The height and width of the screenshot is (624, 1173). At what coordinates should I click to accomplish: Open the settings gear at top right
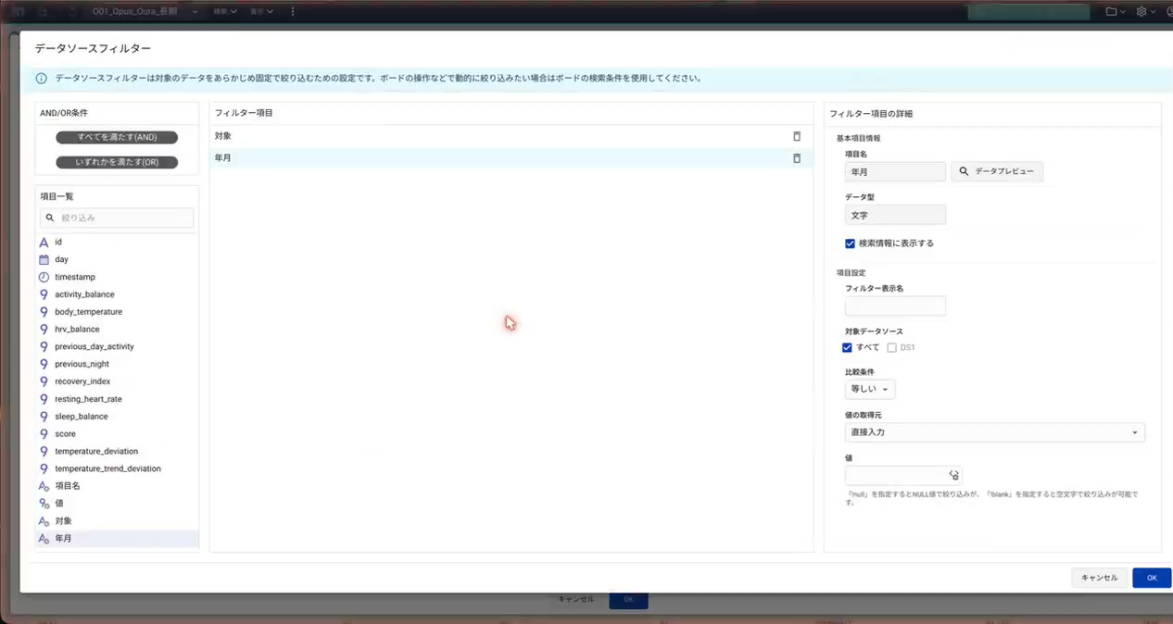1141,12
